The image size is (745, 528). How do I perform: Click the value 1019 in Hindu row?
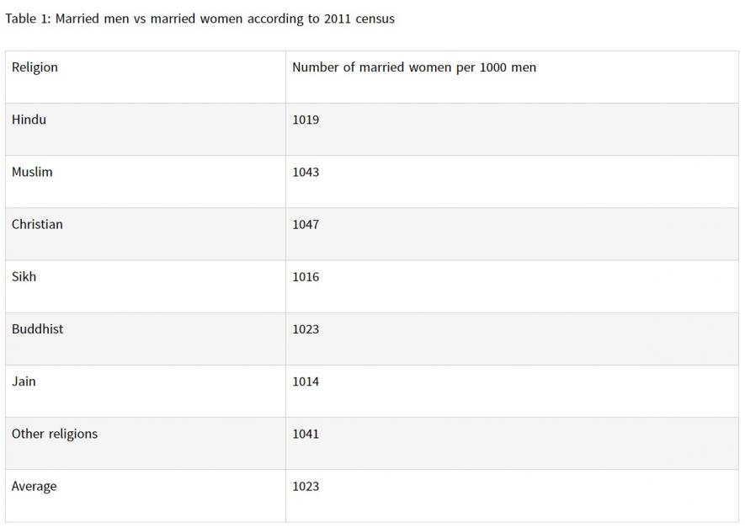[x=306, y=120]
